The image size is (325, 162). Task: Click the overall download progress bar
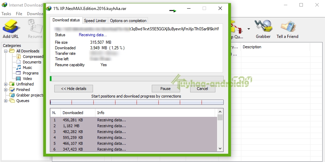point(137,79)
